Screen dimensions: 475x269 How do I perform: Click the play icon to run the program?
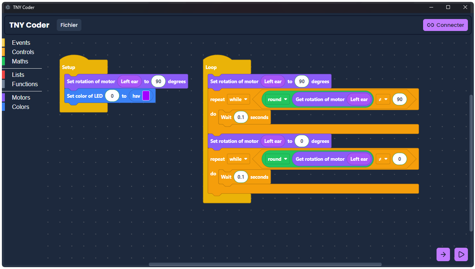[x=461, y=254]
